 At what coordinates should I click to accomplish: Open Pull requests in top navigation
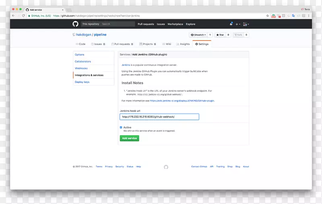pyautogui.click(x=146, y=24)
